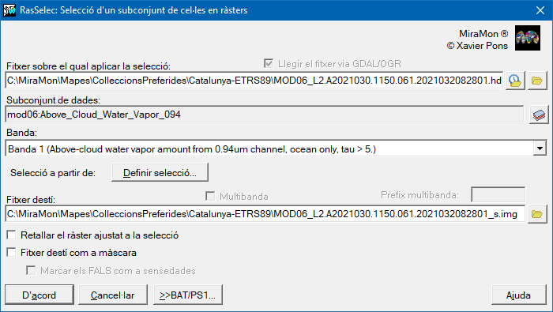
Task: Tick Marcar els FALS com a sensedades
Action: [31, 270]
